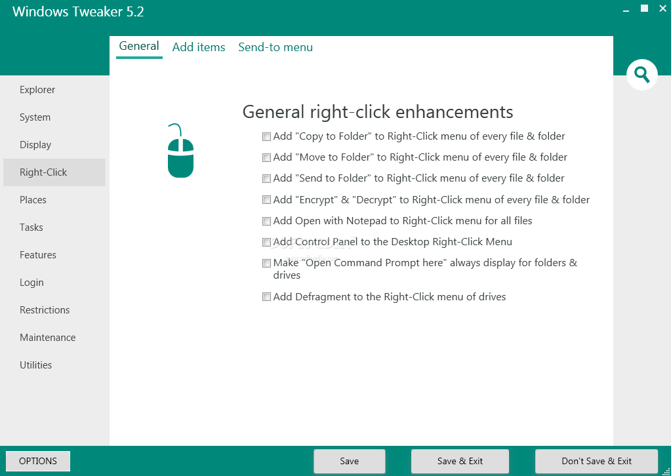The height and width of the screenshot is (476, 671).
Task: Open the Utilities category
Action: 54,365
